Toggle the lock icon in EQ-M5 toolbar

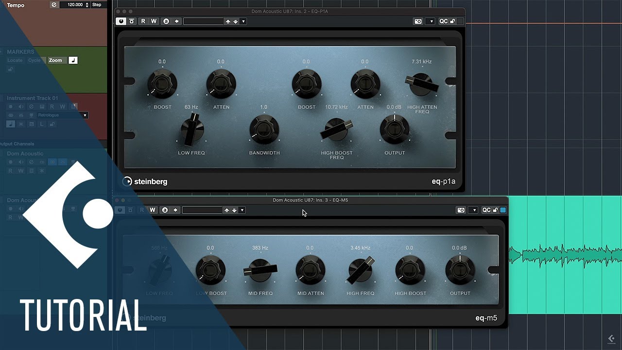click(496, 210)
